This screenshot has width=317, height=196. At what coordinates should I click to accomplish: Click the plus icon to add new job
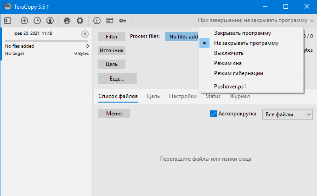point(24,21)
